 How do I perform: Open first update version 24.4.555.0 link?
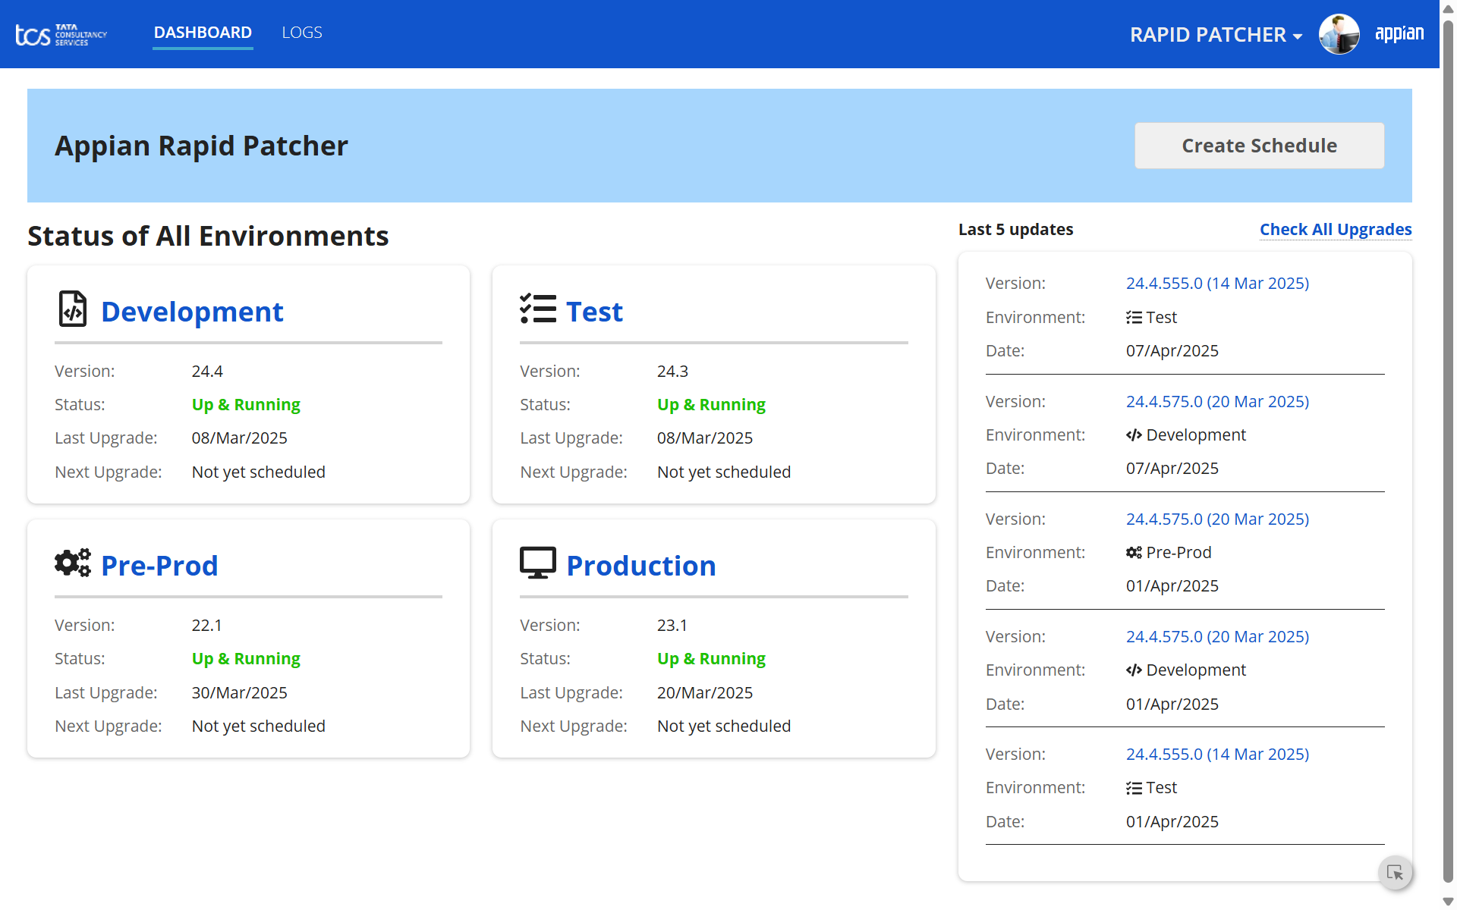tap(1217, 283)
